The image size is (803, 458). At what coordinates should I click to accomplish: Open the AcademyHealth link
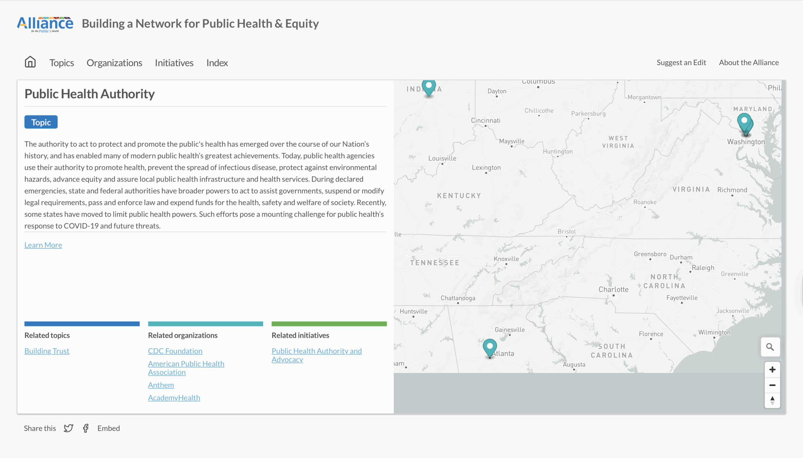point(174,397)
